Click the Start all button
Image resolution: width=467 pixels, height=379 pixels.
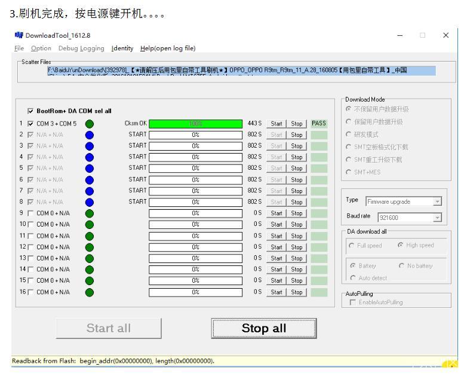pos(109,328)
